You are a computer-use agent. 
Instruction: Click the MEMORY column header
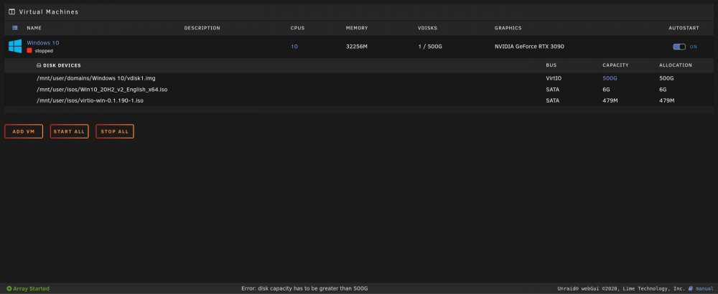[357, 28]
